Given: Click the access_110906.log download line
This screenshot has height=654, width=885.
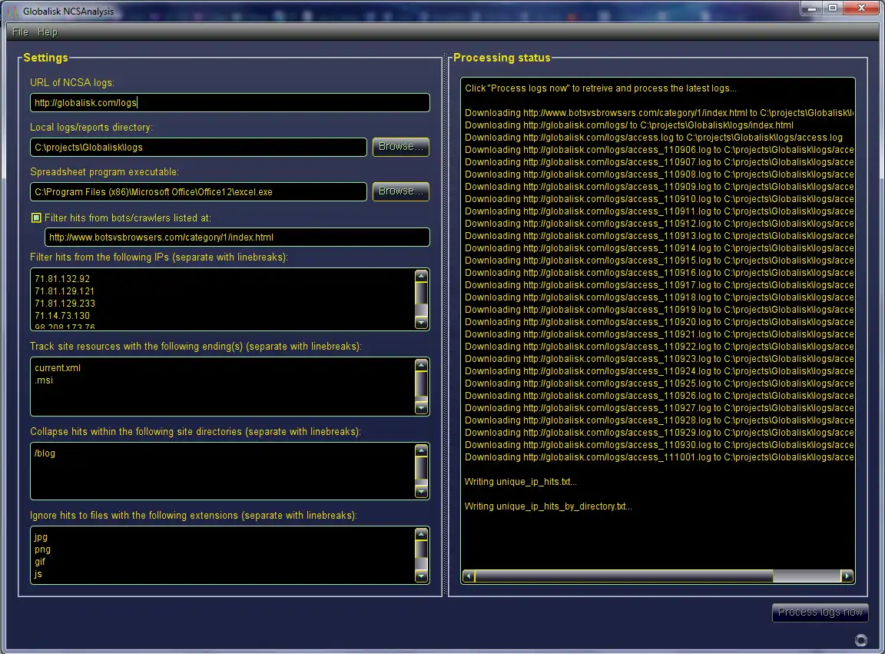Looking at the screenshot, I should tap(659, 150).
